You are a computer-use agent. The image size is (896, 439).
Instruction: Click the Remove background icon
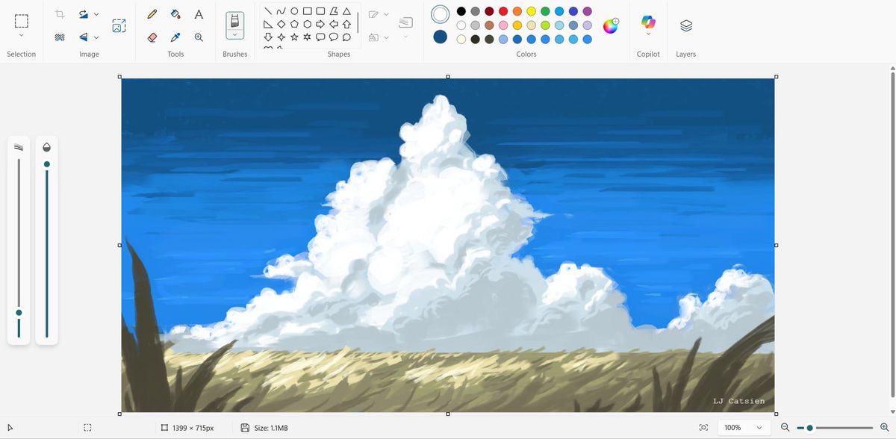tap(60, 37)
